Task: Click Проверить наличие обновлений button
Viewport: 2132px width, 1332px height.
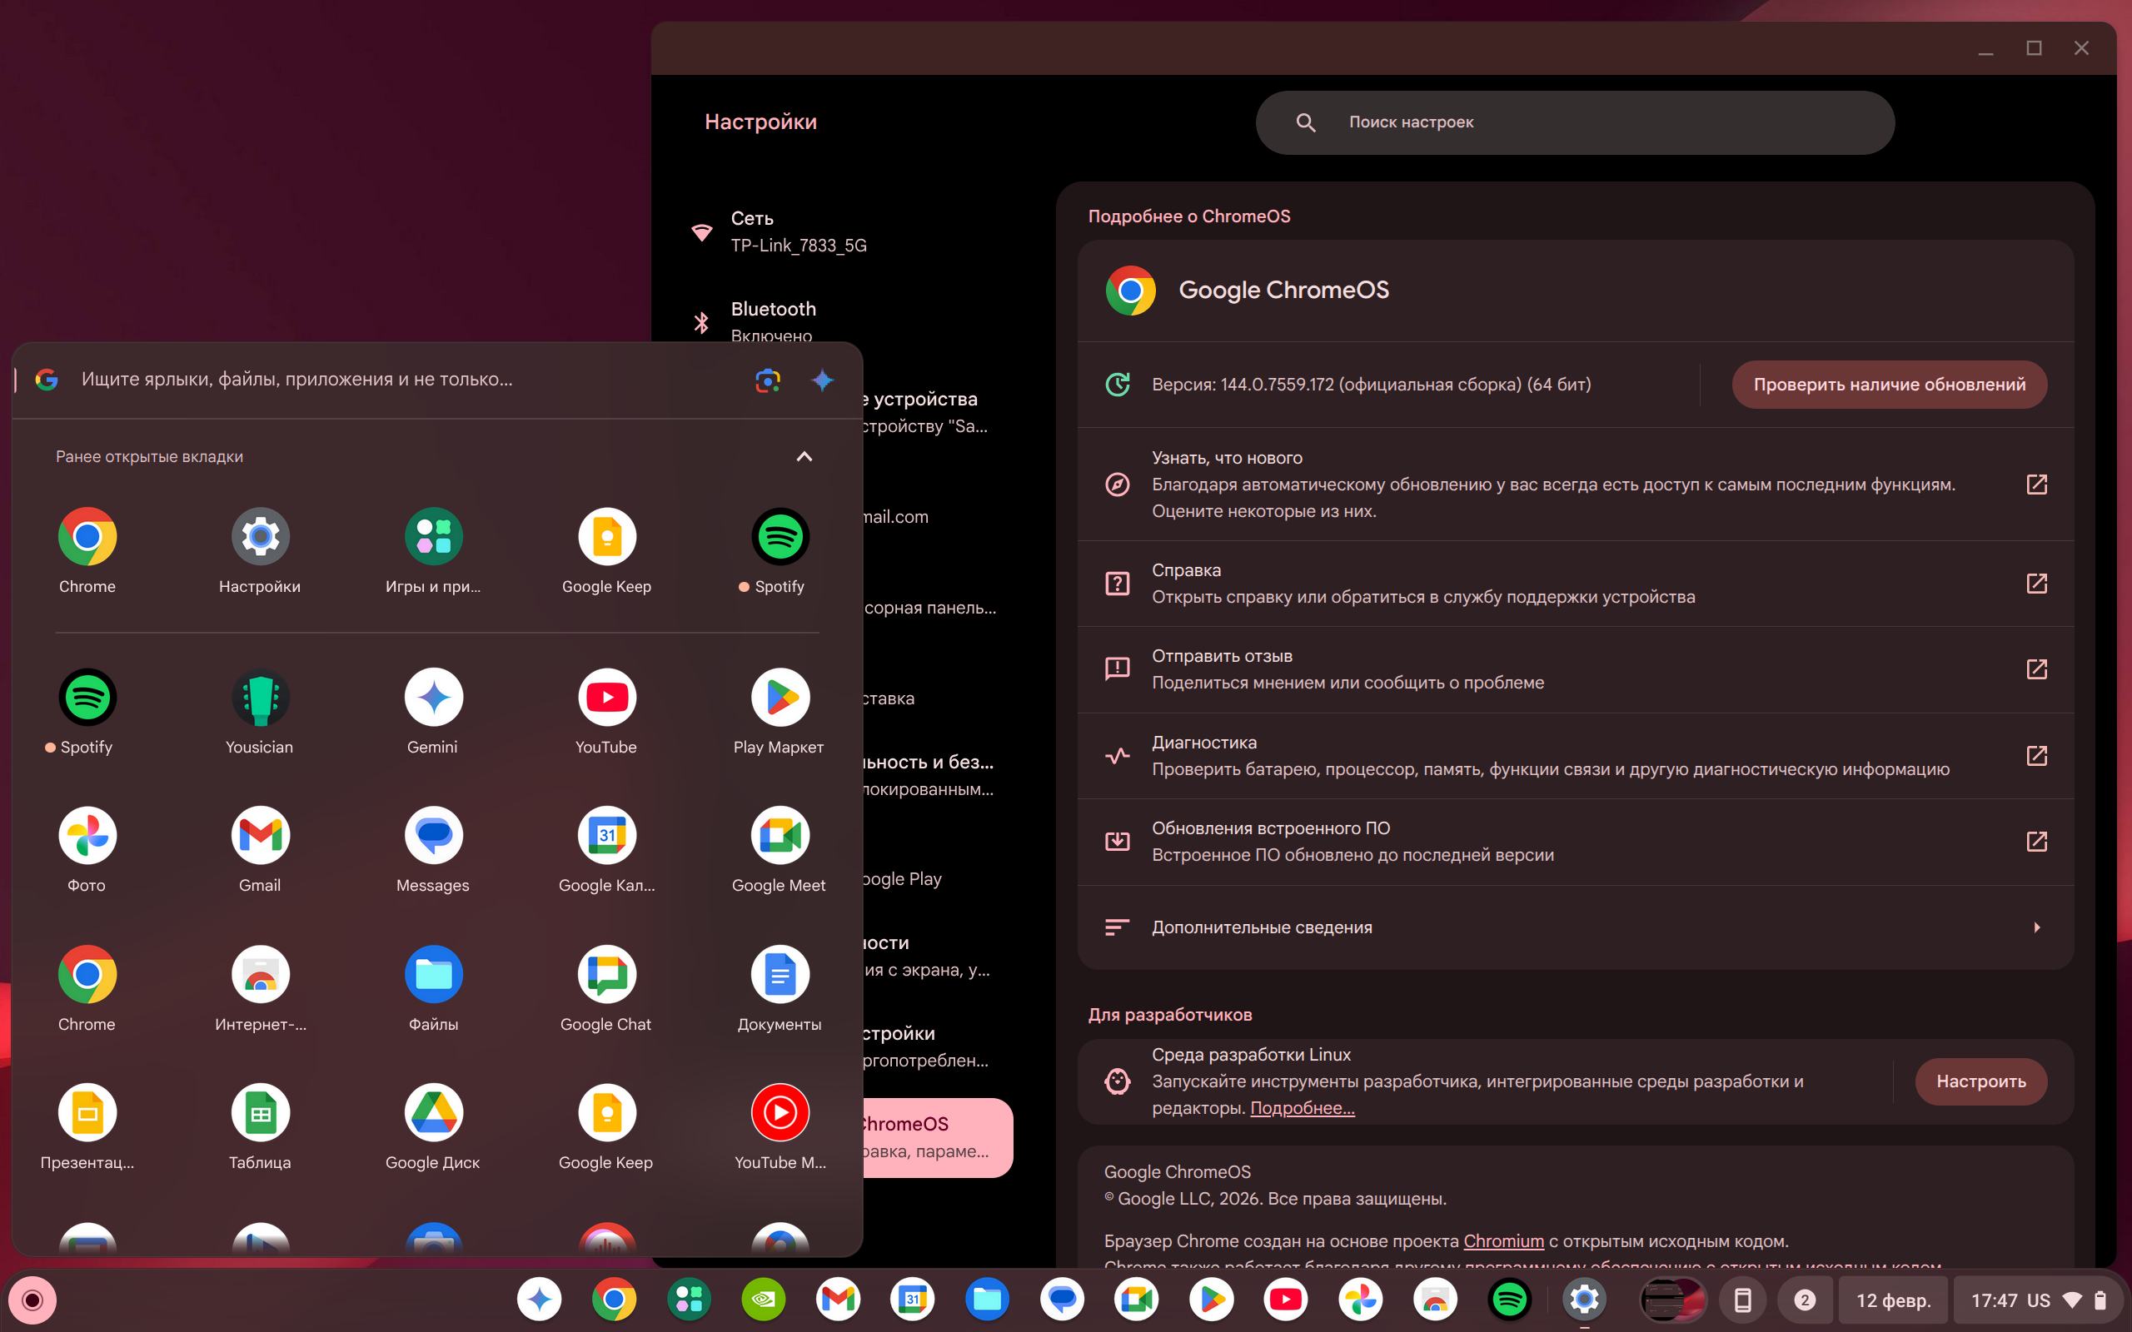Action: [1888, 385]
